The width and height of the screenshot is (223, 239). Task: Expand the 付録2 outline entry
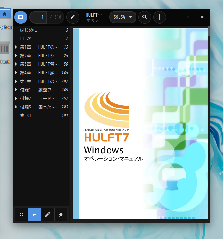[16, 98]
